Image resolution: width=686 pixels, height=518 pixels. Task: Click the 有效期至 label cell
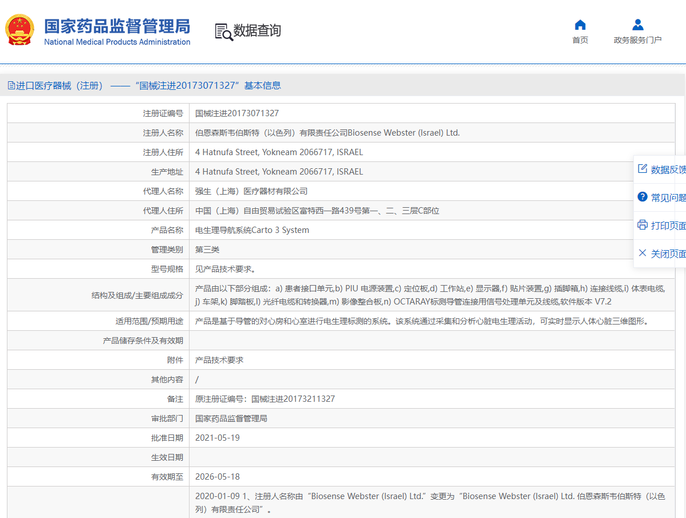coord(98,477)
